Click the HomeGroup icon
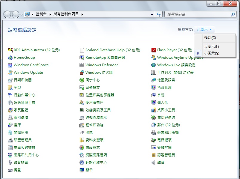The image size is (240, 179). pos(10,58)
